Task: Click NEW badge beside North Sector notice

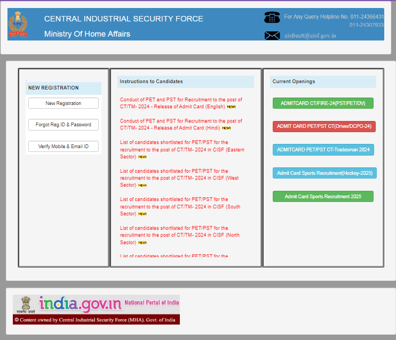Action: point(142,242)
